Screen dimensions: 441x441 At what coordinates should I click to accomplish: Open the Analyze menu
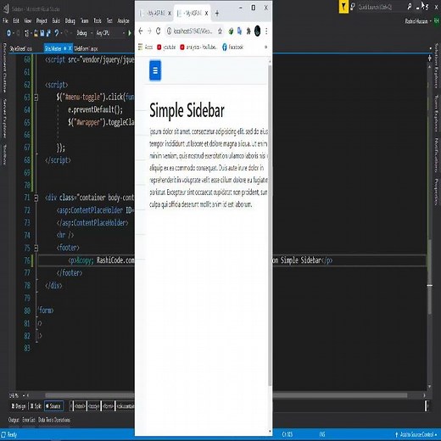(123, 20)
